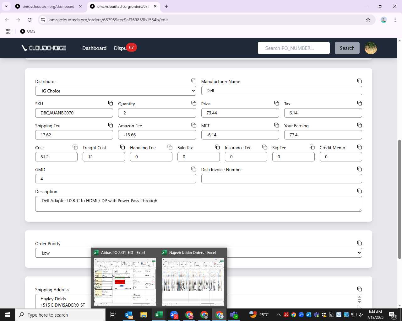Open File Explorer from the taskbar

(144, 315)
